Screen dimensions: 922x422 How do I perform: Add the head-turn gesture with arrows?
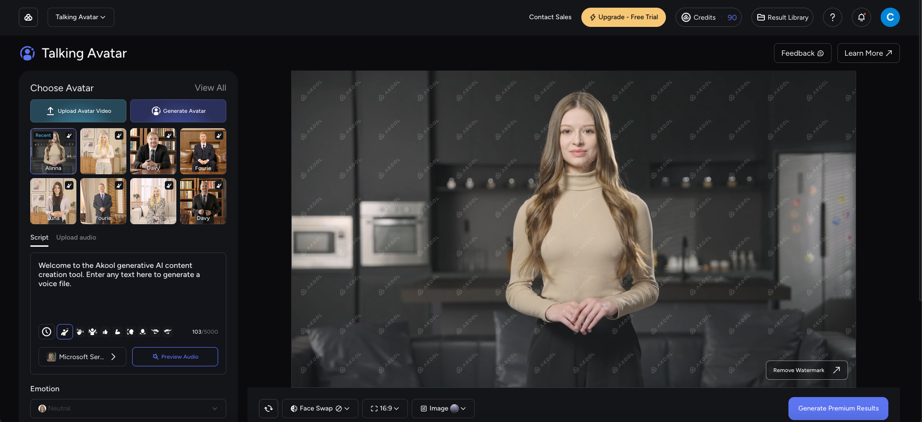(130, 332)
